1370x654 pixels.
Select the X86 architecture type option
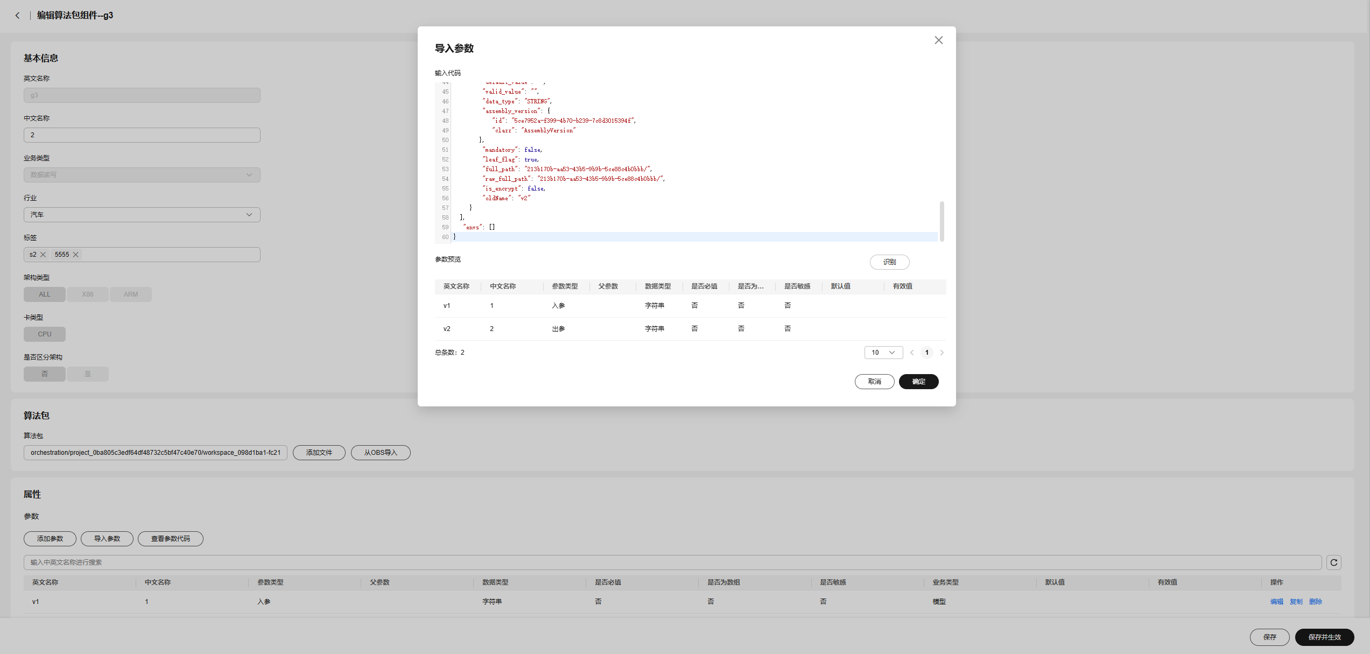click(x=87, y=294)
